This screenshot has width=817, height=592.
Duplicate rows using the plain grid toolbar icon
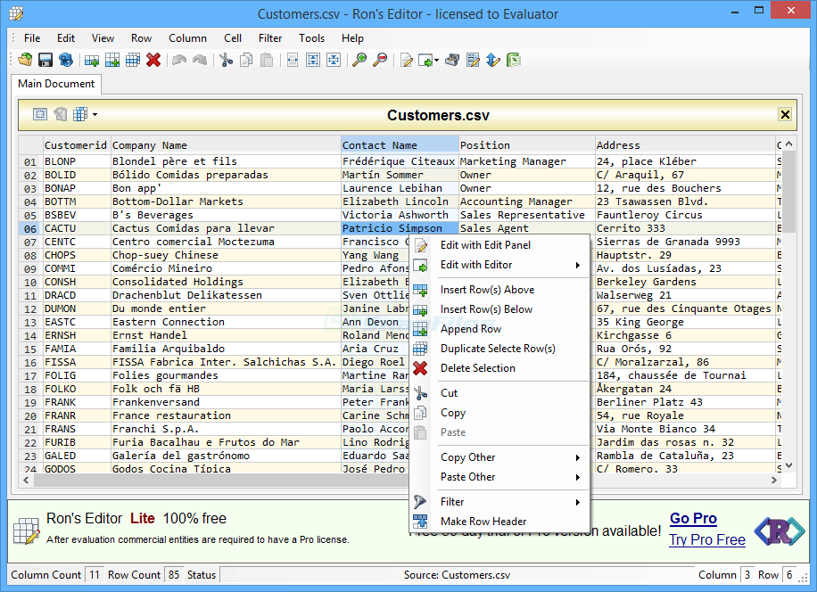(x=133, y=60)
